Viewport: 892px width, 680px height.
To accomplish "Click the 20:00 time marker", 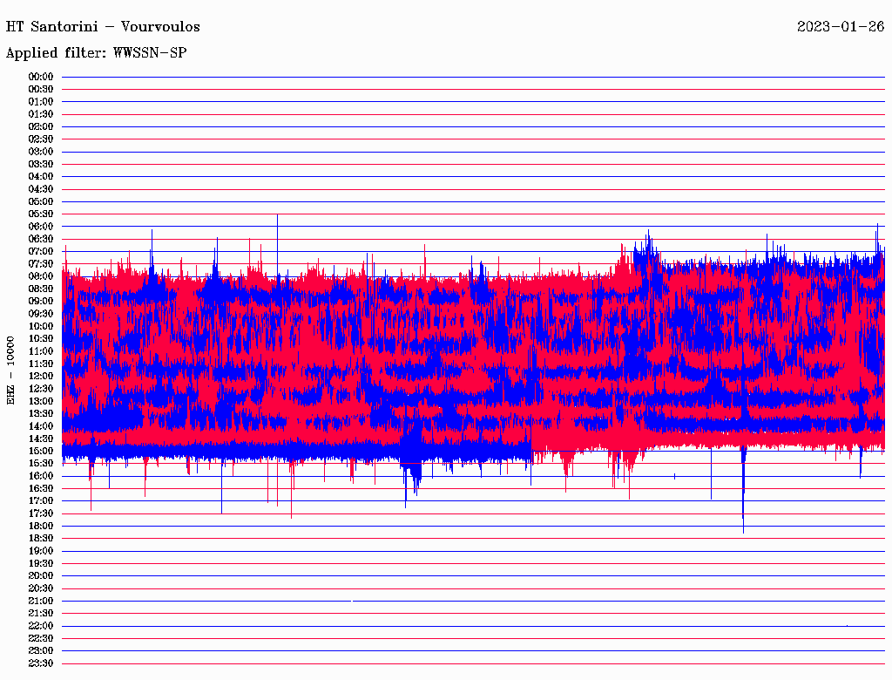I will tap(41, 576).
